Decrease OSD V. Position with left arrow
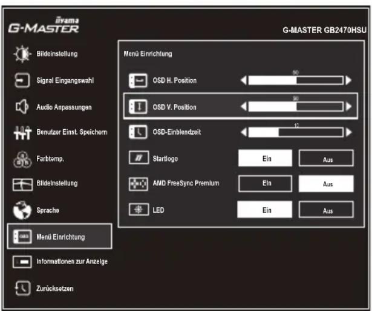This screenshot has height=311, width=372. click(x=244, y=106)
